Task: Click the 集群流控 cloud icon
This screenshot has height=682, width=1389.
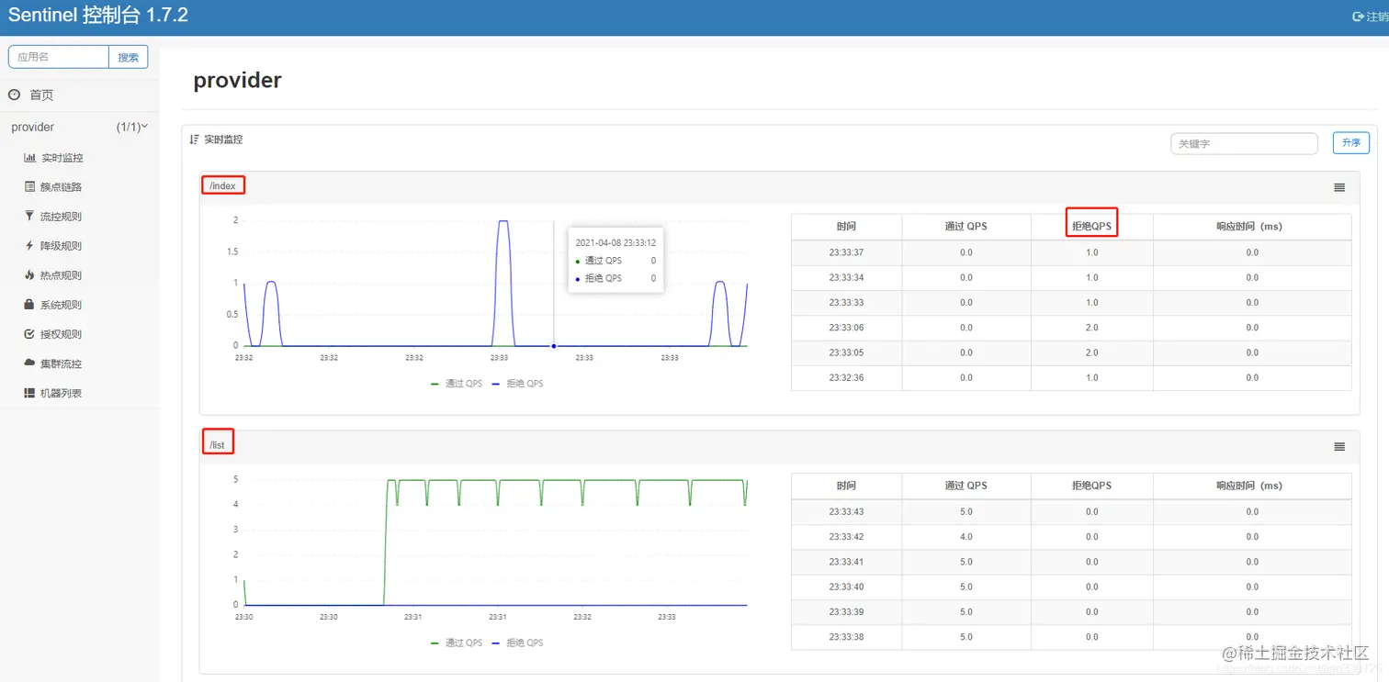Action: (29, 363)
